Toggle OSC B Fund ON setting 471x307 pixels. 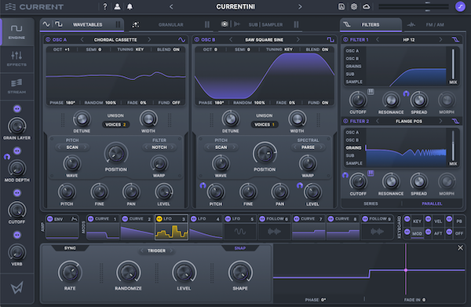pyautogui.click(x=318, y=103)
